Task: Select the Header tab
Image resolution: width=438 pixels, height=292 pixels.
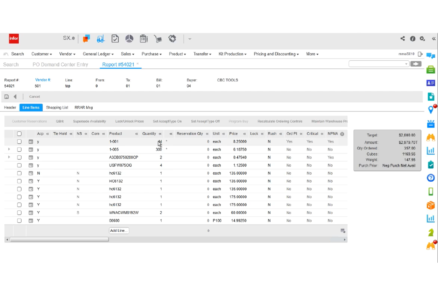Action: tap(10, 107)
